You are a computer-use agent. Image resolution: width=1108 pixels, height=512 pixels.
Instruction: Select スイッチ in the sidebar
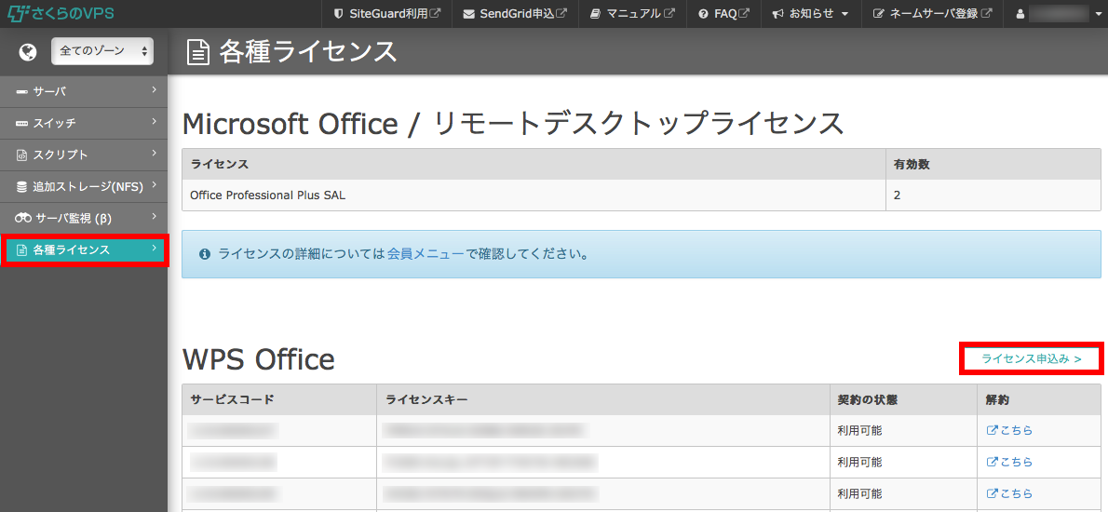84,123
